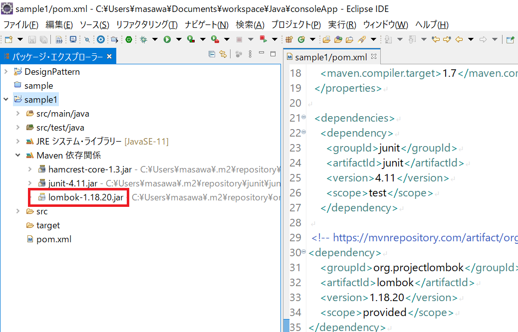The height and width of the screenshot is (332, 518).
Task: Click the Save disk icon
Action: click(32, 39)
